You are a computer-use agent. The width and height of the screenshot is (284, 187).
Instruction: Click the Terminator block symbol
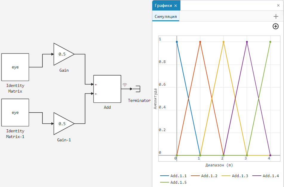136,89
